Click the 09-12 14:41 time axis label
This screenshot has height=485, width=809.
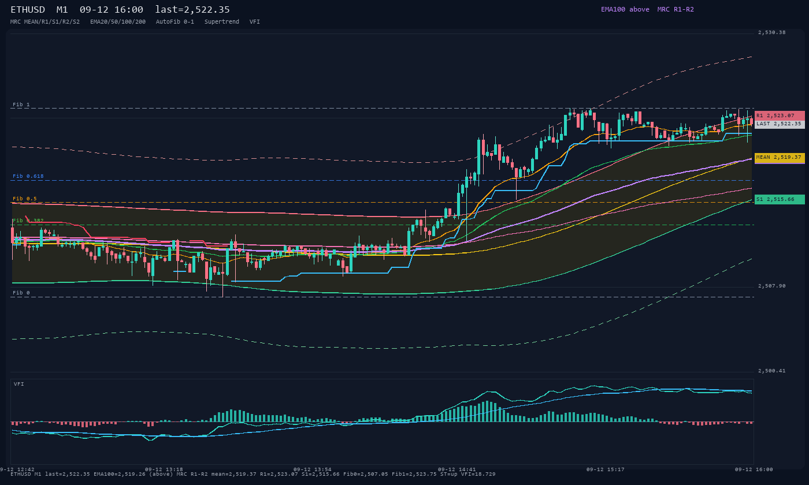tap(457, 469)
